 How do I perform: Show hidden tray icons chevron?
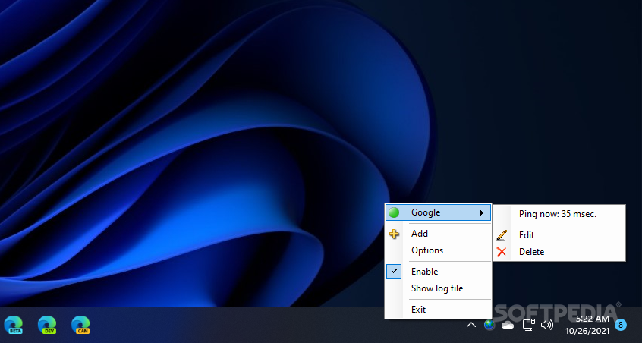point(471,325)
